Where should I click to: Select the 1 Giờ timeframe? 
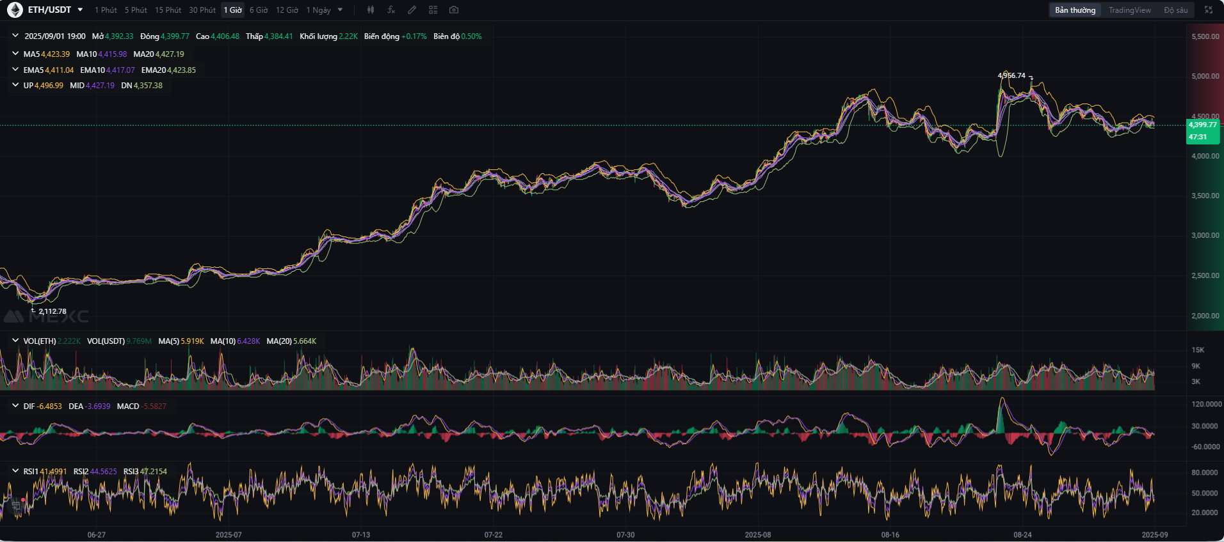233,10
